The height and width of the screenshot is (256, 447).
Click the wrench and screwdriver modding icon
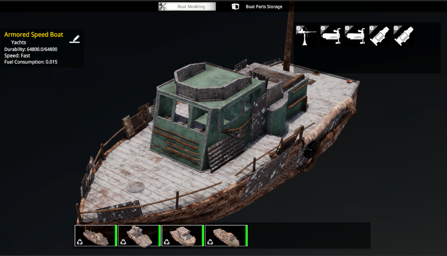tap(163, 6)
